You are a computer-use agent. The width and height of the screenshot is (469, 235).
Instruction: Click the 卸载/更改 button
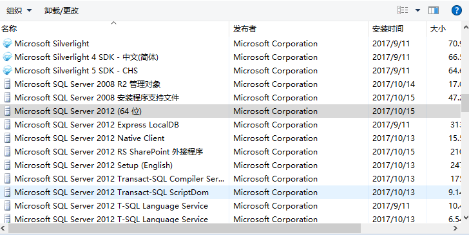[61, 11]
